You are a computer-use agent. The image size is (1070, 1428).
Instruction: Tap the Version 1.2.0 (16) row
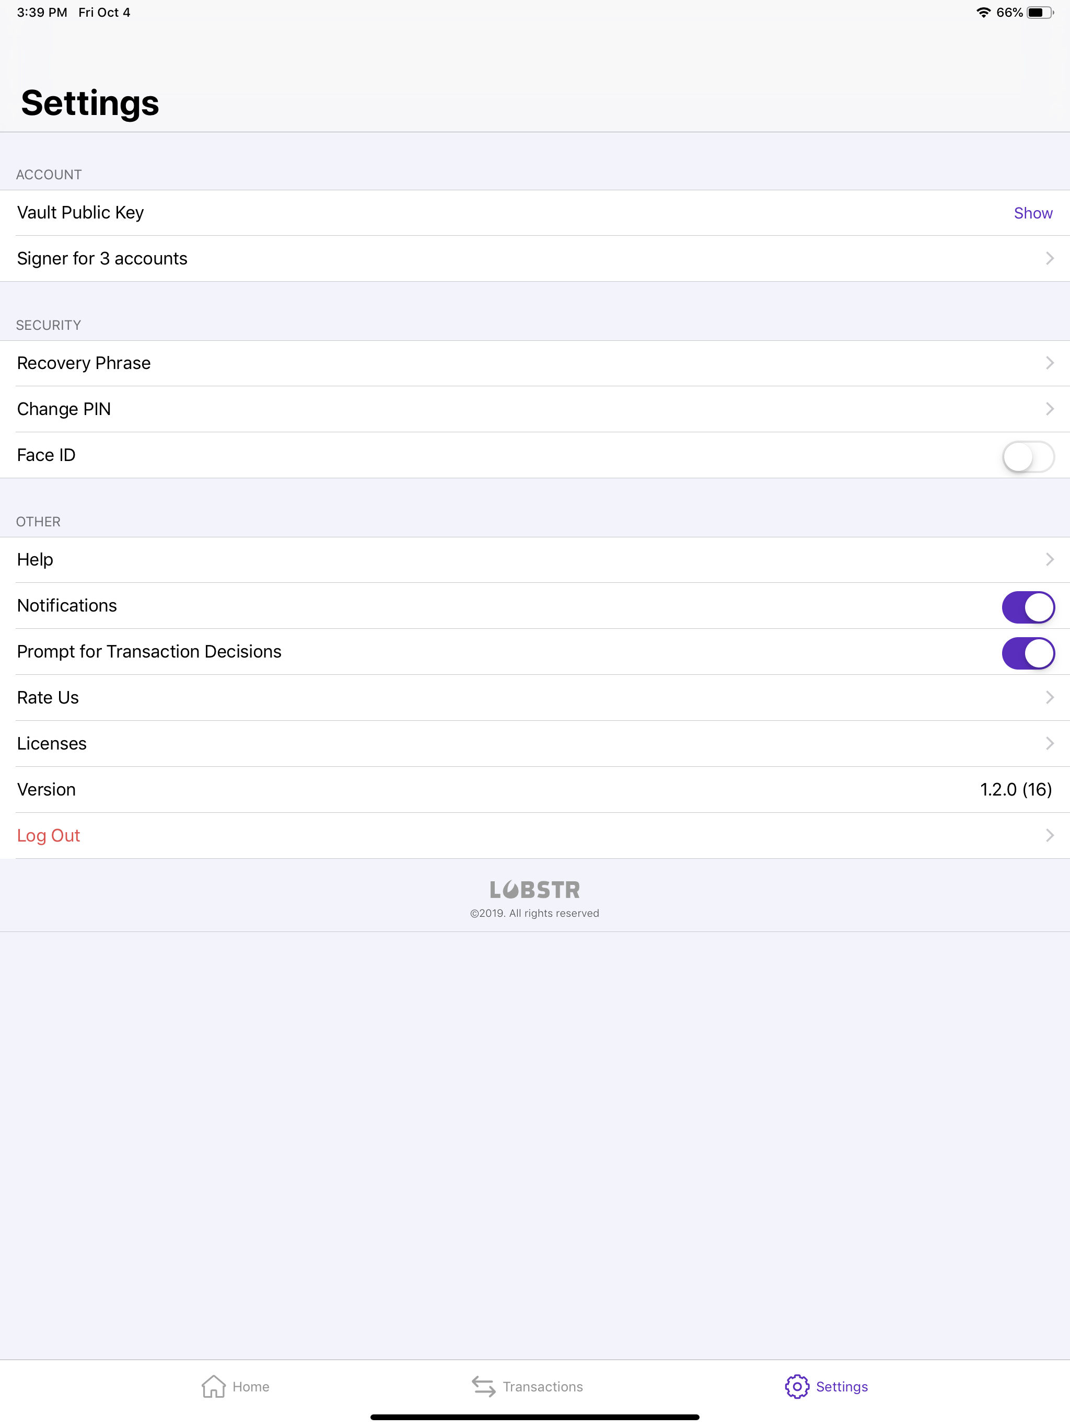coord(535,790)
